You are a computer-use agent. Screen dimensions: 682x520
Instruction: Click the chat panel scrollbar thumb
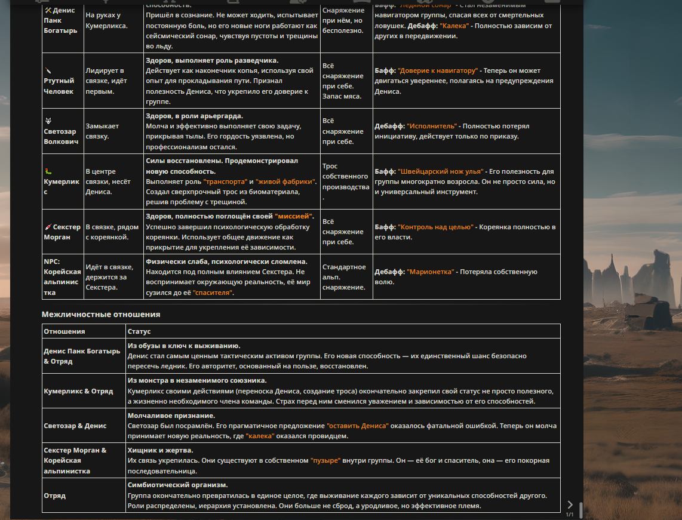pos(580,510)
